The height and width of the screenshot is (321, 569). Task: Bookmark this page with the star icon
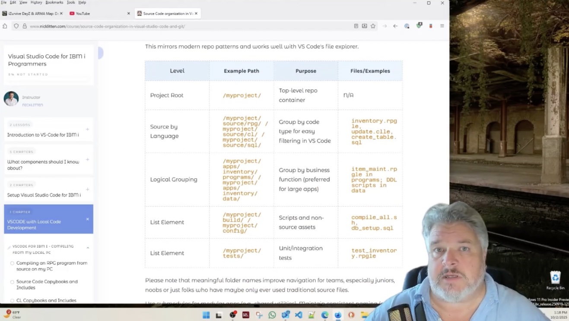373,26
